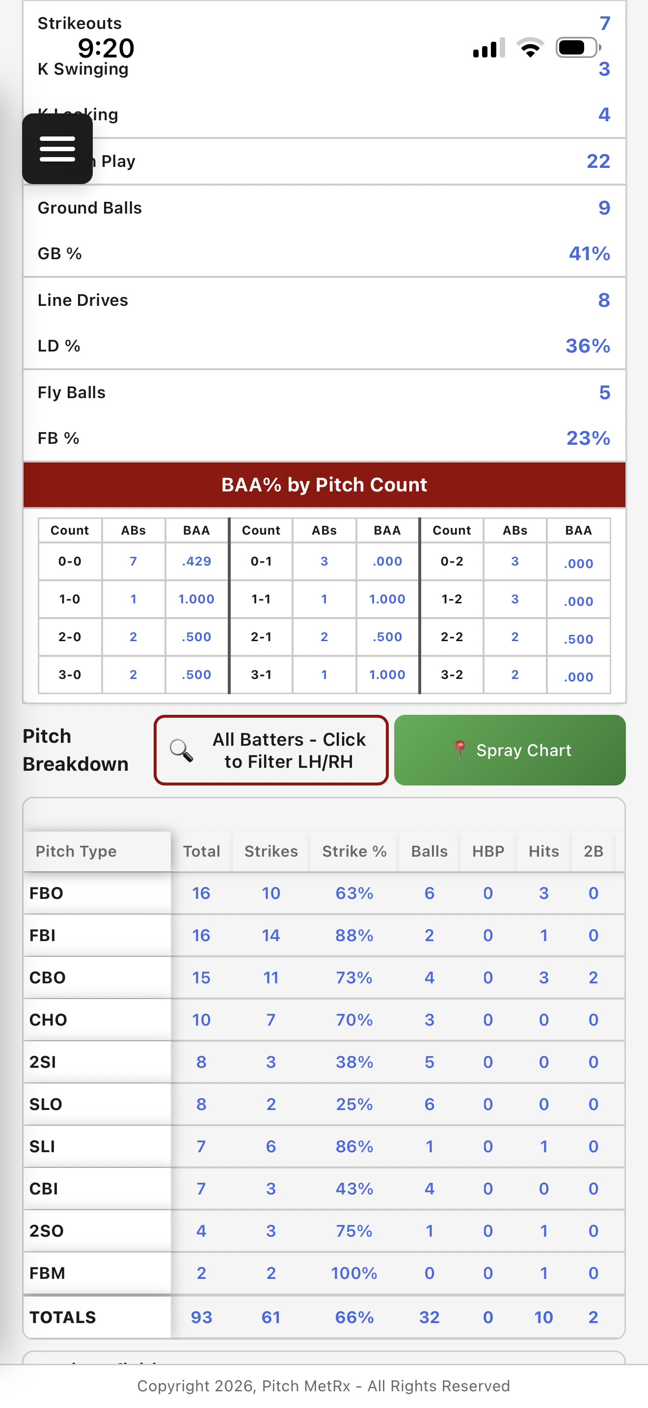Screen dimensions: 648x1408
Task: Click the Total column header
Action: (x=201, y=851)
